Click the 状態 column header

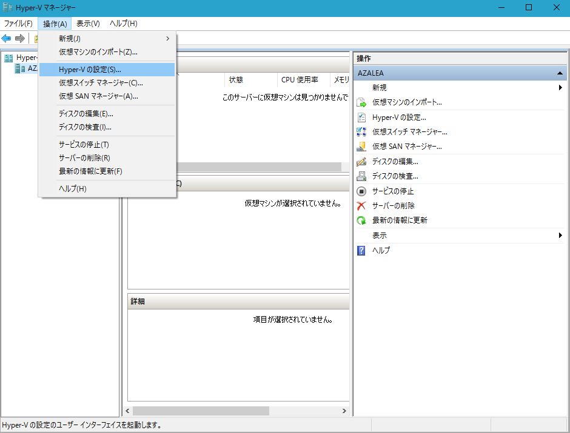tap(251, 80)
